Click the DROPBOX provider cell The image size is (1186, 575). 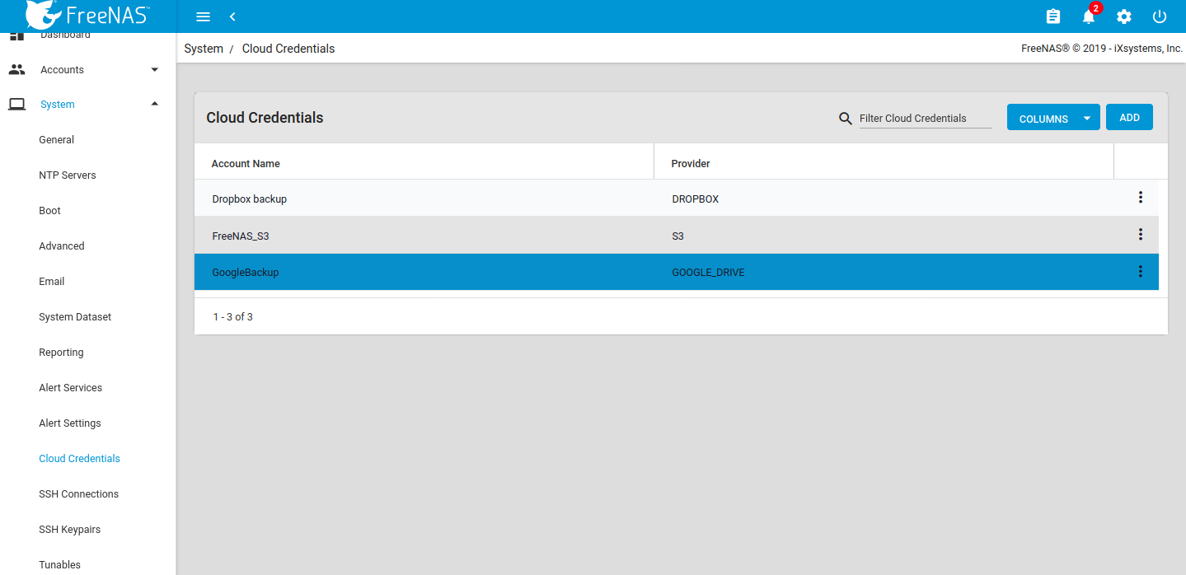coord(696,199)
